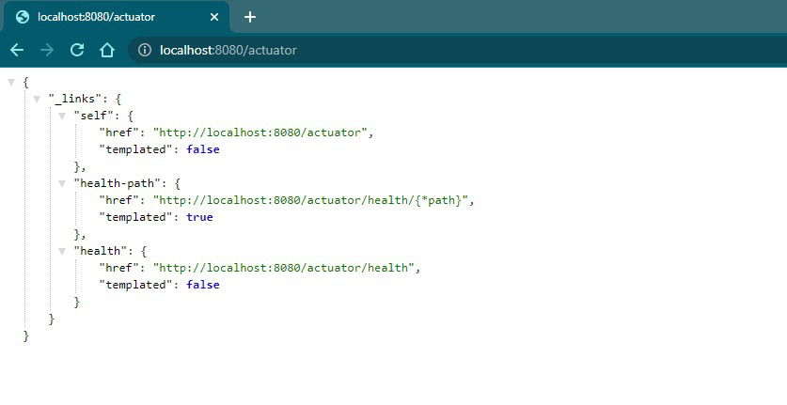Go back to the previous page
The width and height of the screenshot is (787, 405).
[17, 50]
